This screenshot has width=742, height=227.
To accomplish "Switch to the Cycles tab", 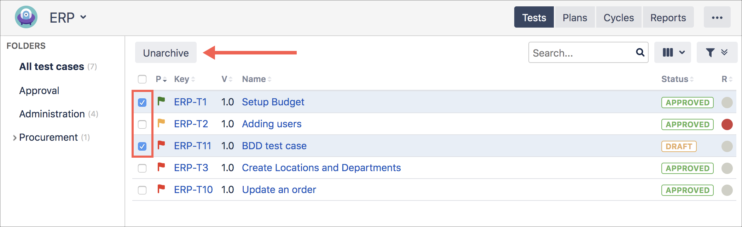I will (619, 17).
